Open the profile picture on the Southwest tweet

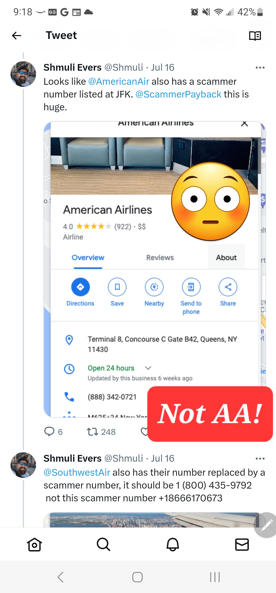[23, 465]
